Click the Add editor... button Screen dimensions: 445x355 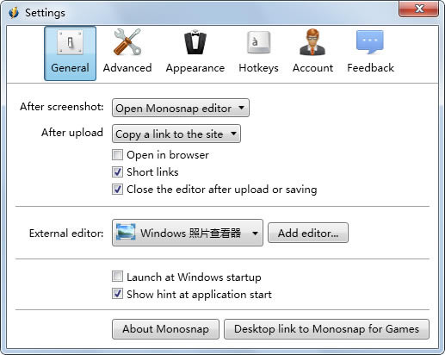[x=308, y=233]
